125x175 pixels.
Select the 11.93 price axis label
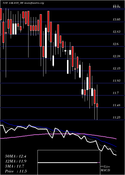point(117,81)
